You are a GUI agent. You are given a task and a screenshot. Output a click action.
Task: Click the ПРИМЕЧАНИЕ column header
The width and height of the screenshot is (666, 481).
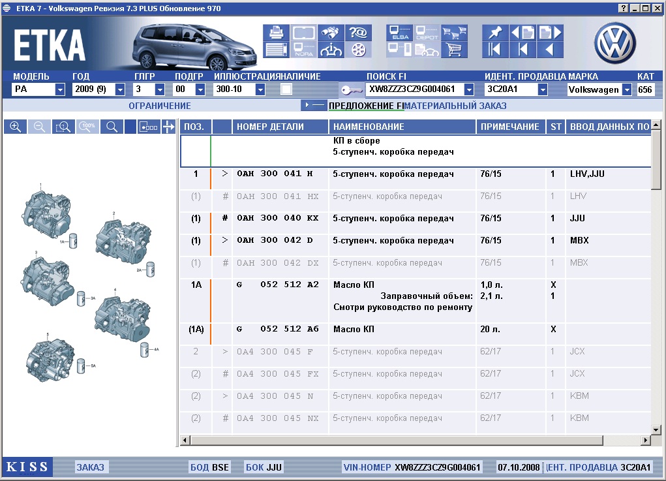[x=511, y=127]
